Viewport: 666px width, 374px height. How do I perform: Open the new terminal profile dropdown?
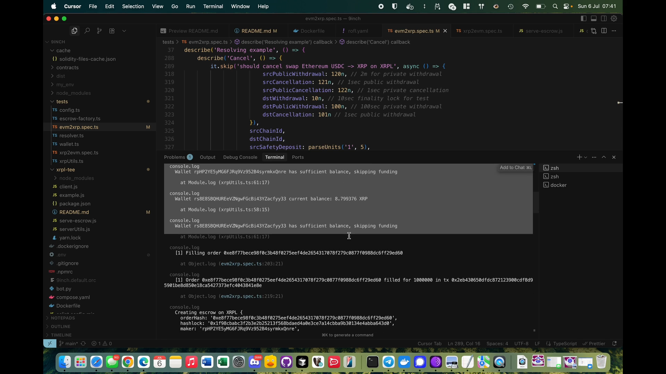click(x=586, y=157)
